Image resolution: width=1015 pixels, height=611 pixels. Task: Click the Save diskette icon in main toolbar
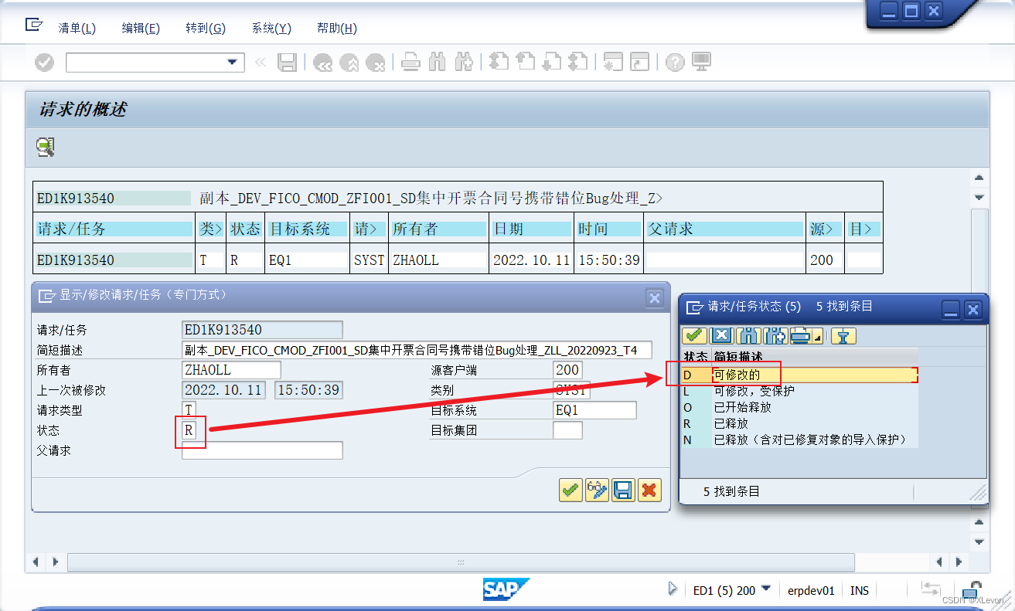click(288, 63)
